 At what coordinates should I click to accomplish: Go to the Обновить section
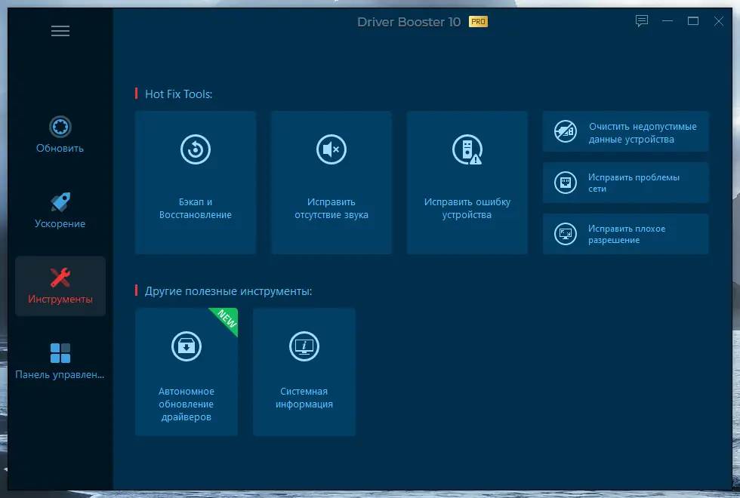60,135
